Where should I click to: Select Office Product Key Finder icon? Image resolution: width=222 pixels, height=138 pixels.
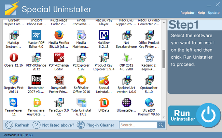[149, 35]
